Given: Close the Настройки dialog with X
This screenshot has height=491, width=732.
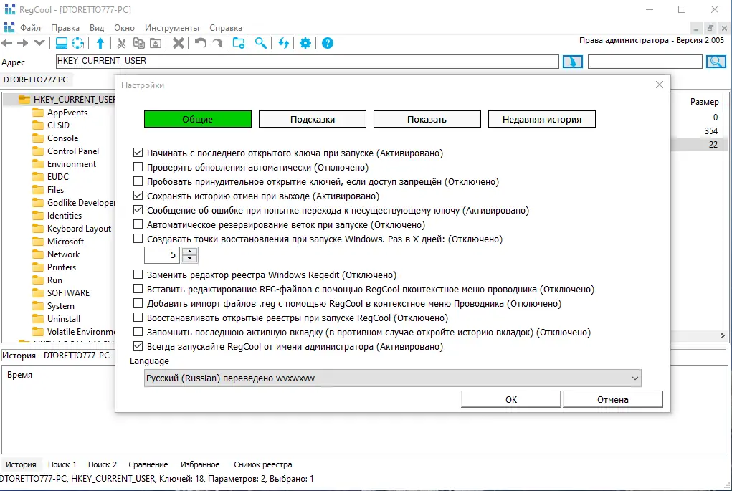Looking at the screenshot, I should tap(659, 85).
